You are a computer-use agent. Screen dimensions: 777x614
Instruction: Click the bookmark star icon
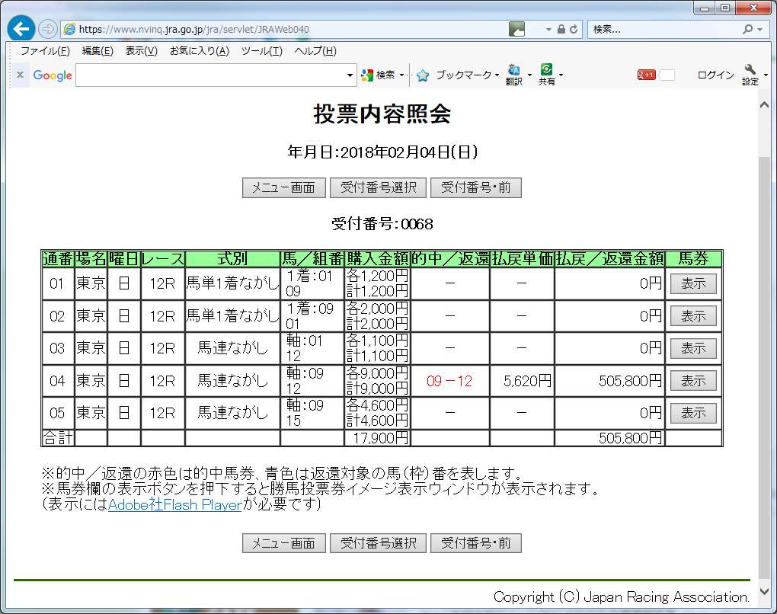tap(423, 75)
